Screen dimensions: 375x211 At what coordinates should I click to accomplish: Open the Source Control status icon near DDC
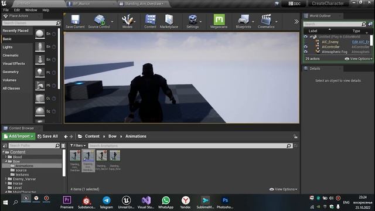[277, 4]
